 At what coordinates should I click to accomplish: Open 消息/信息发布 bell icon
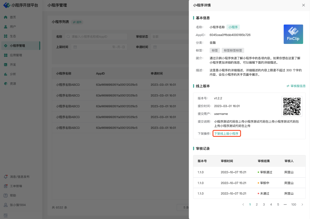click(6, 177)
